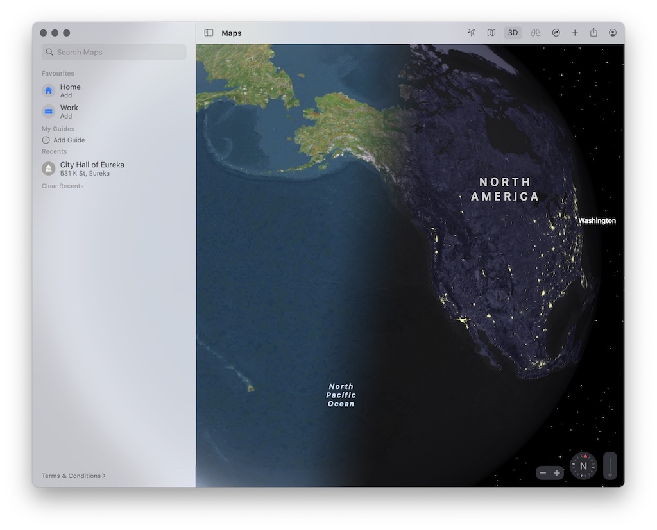Click the Look Around binoculars icon
Viewport: 657px width, 530px height.
click(x=535, y=33)
